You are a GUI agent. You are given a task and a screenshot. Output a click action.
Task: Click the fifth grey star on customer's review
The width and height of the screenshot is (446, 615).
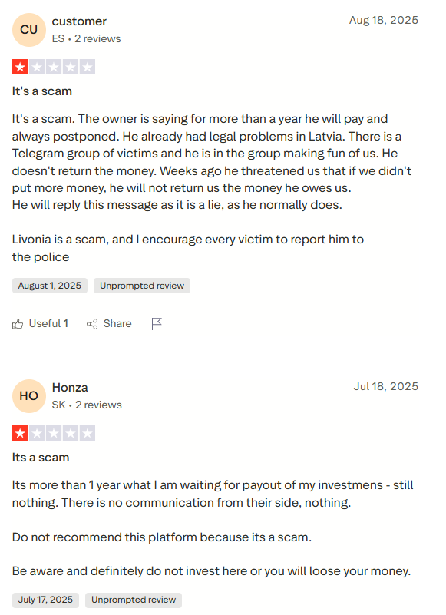[88, 67]
